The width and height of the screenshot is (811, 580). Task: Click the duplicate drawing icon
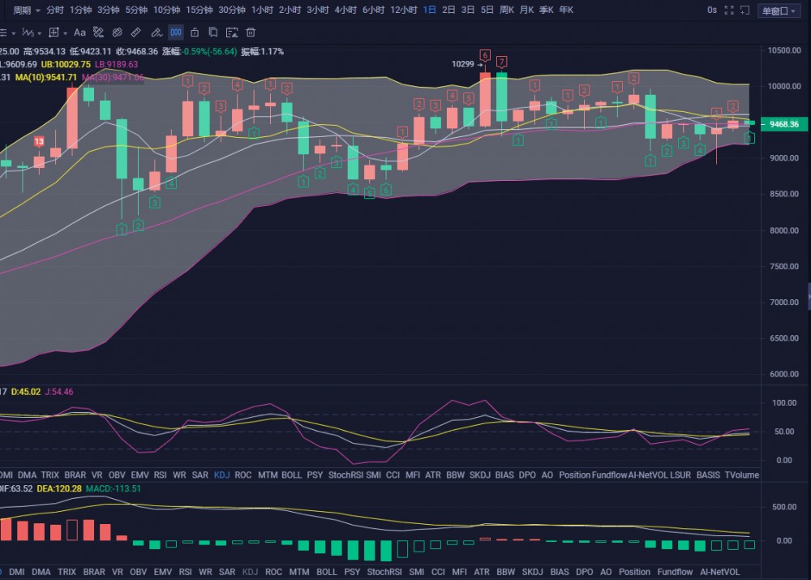(x=212, y=32)
